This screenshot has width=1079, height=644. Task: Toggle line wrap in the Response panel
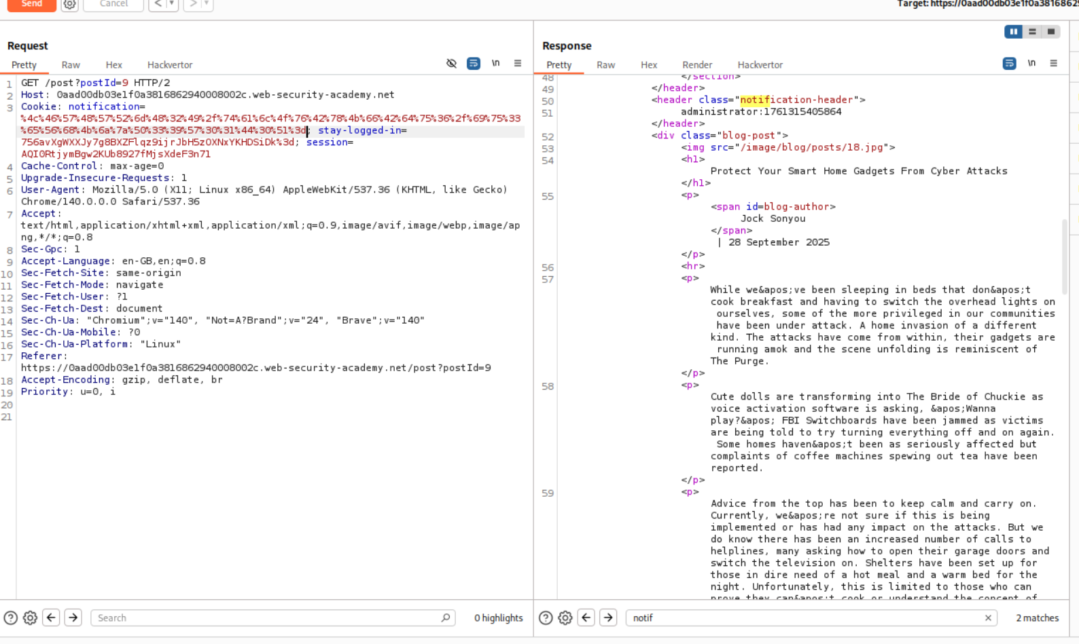point(1009,64)
